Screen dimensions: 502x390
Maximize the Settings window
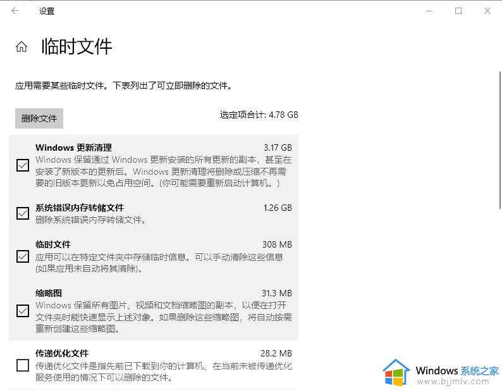458,11
